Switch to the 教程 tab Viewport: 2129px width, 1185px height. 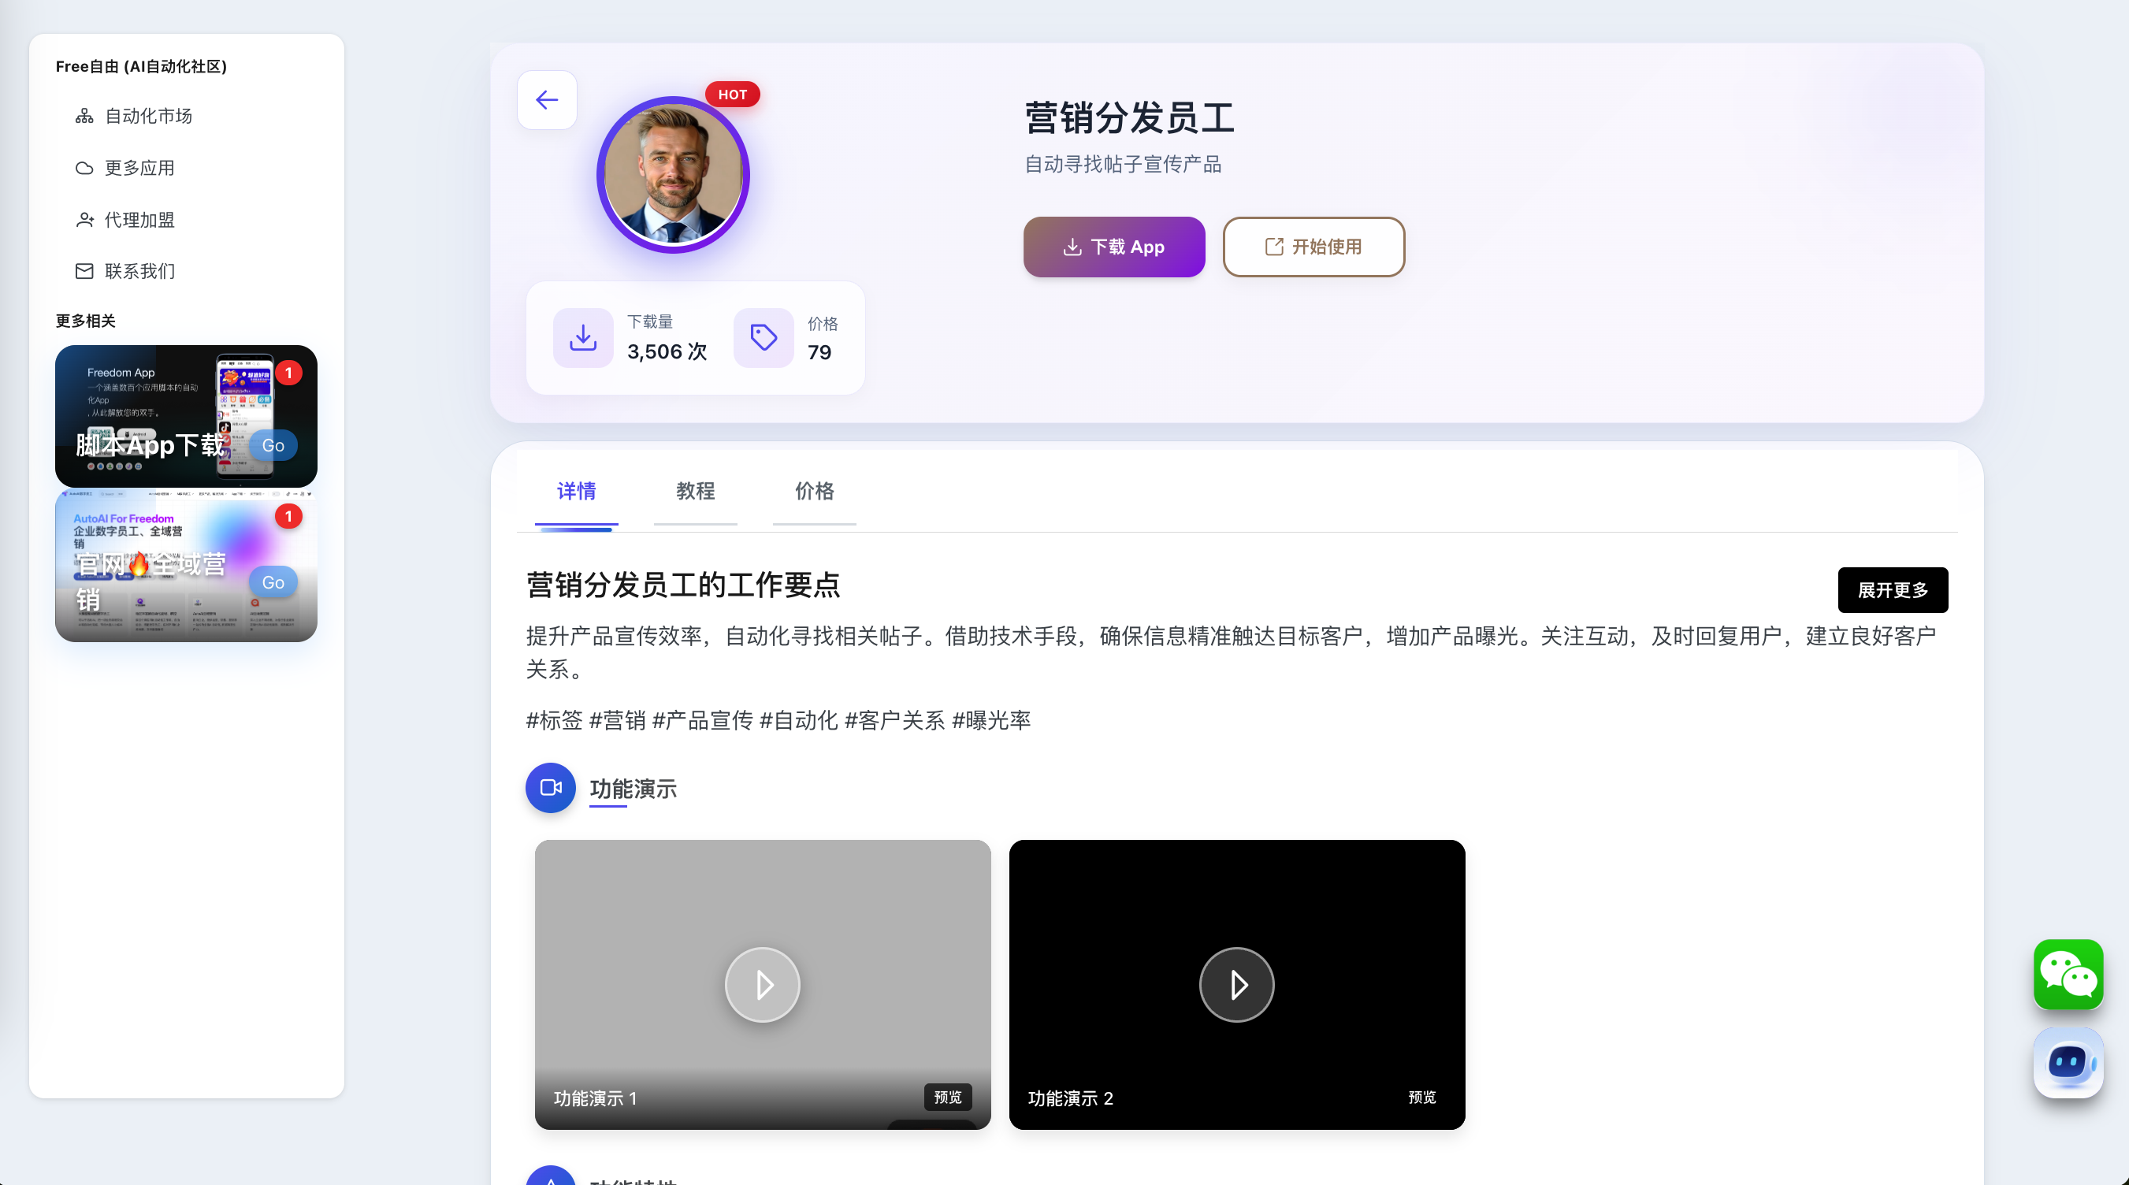(695, 491)
